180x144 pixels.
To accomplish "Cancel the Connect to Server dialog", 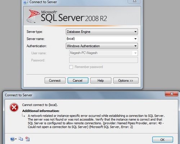I will [78, 80].
